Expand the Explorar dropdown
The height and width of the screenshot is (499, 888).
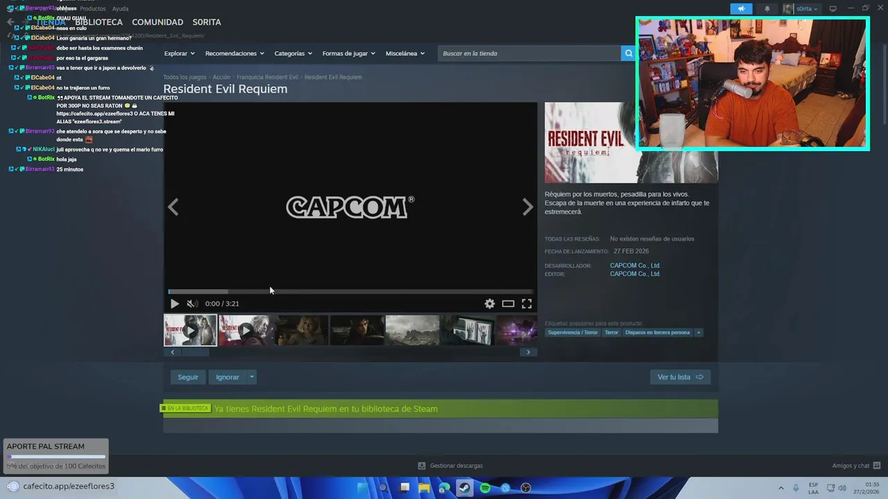tap(179, 53)
